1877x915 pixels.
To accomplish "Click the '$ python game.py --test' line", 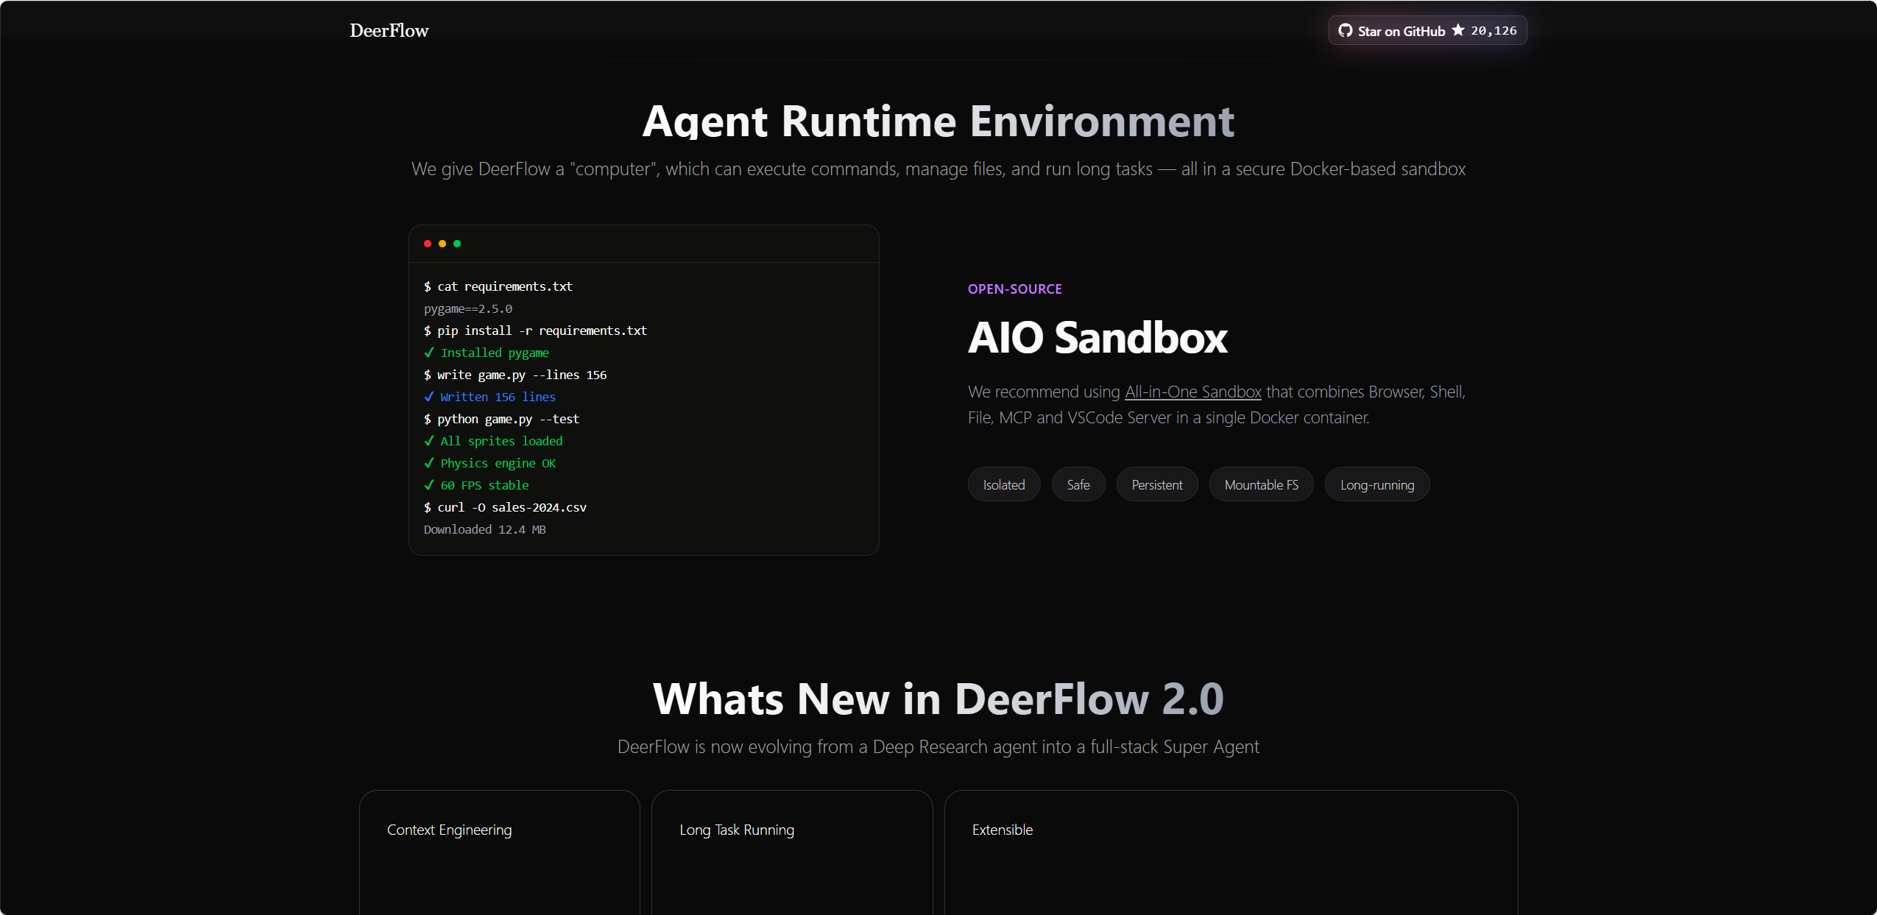I will (501, 419).
